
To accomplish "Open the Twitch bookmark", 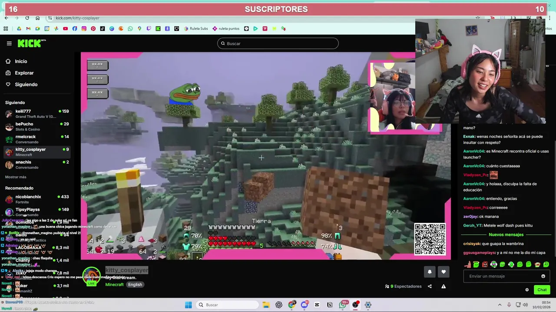I will pos(149,29).
